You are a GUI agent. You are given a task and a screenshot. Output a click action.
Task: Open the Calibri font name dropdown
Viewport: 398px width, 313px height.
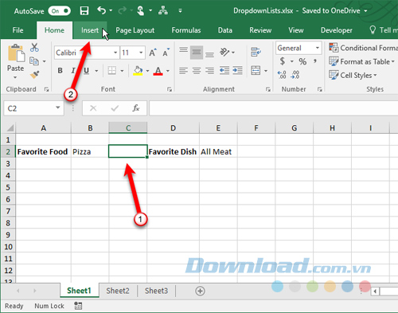tap(115, 53)
